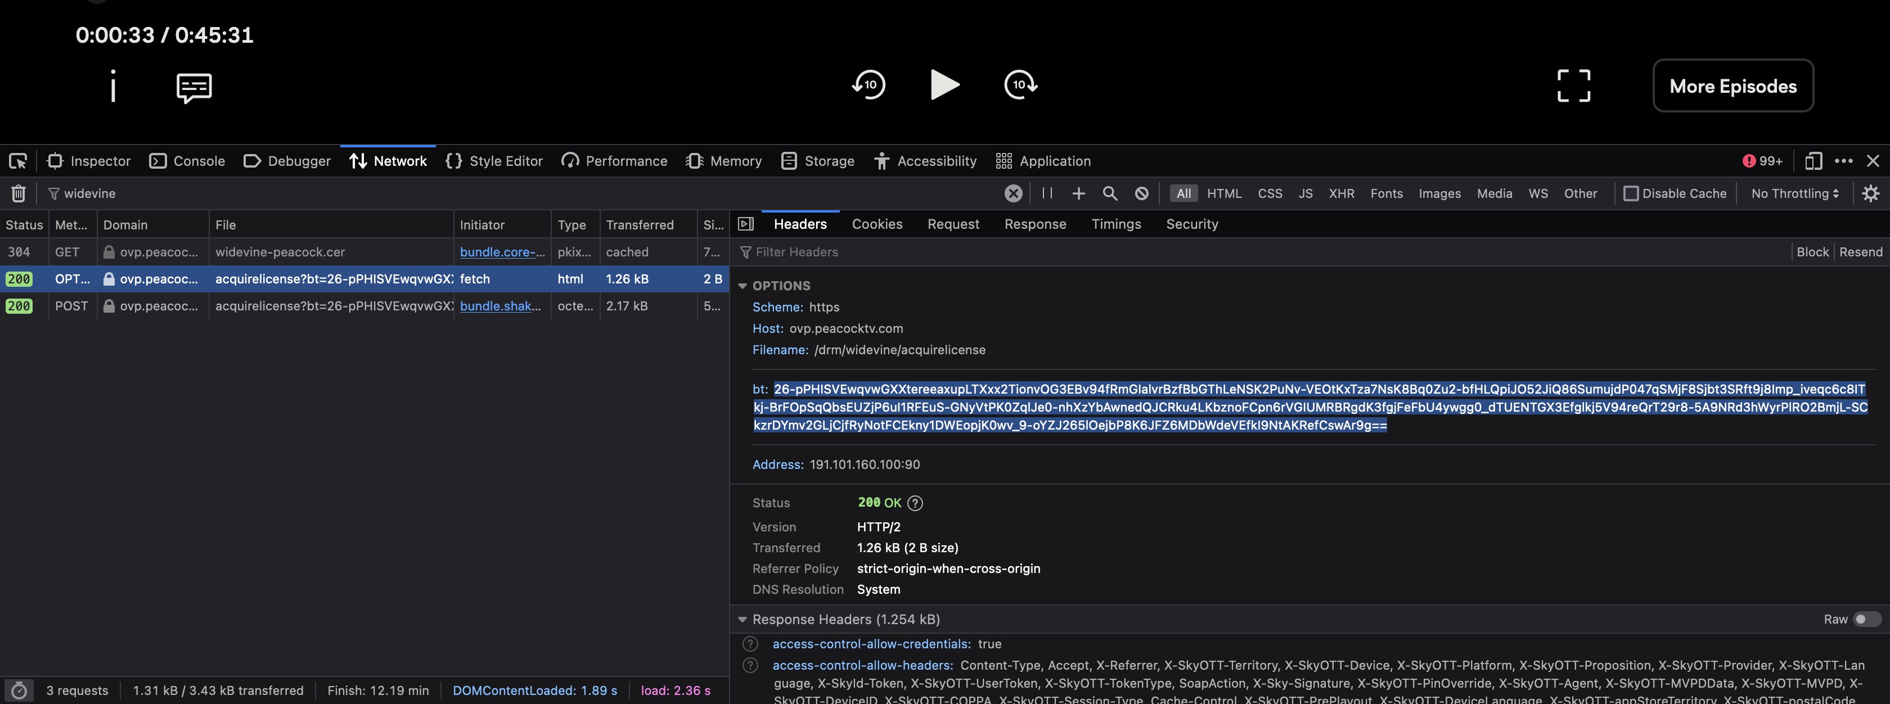The image size is (1890, 704).
Task: Click the Resend button
Action: click(x=1860, y=252)
